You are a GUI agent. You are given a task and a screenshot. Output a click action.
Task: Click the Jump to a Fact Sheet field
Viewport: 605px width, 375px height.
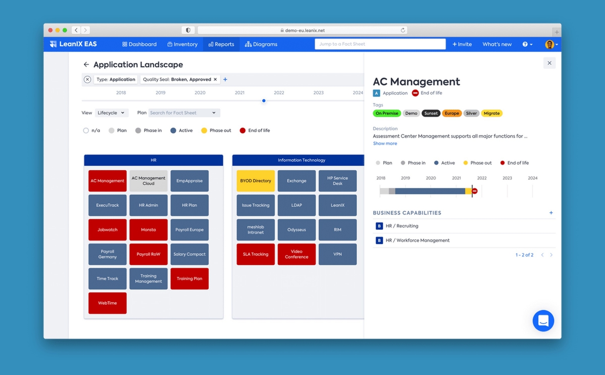tap(380, 44)
